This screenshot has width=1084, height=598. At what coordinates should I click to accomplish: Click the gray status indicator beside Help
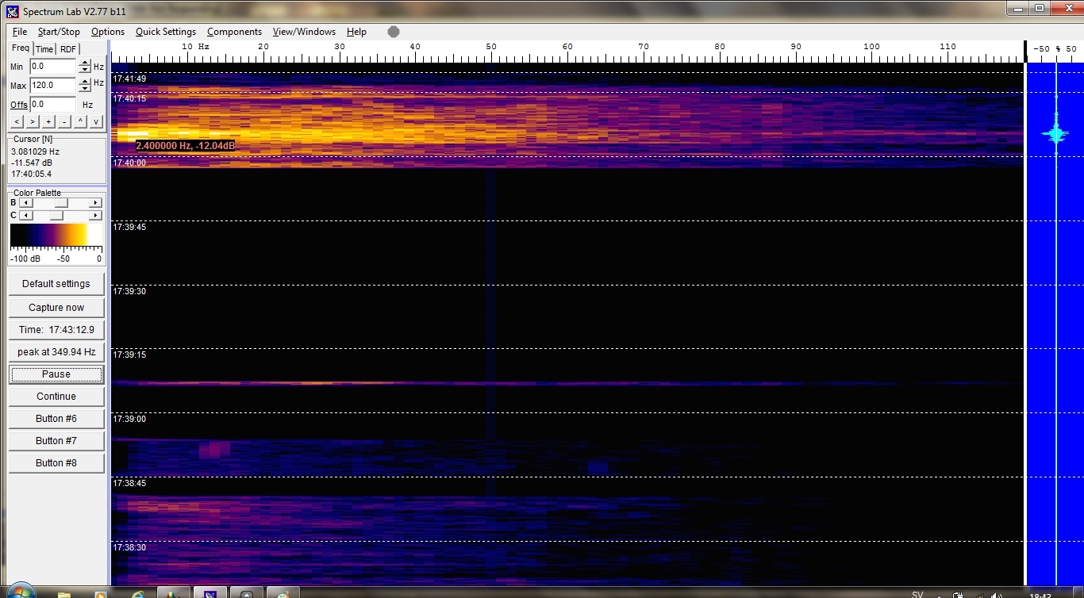(x=394, y=32)
